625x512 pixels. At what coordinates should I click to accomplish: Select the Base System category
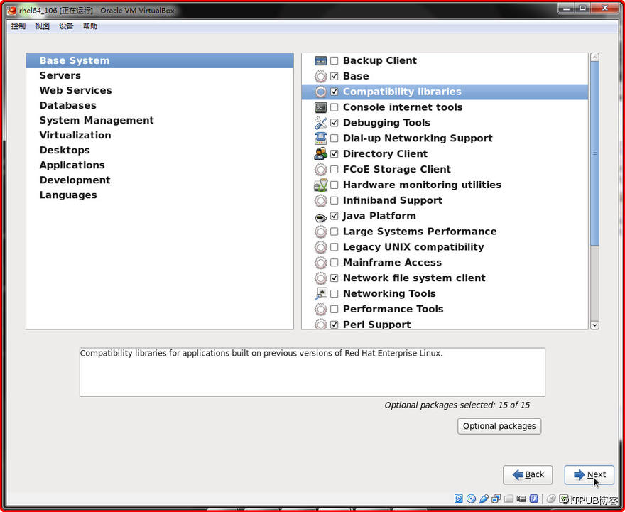(160, 60)
